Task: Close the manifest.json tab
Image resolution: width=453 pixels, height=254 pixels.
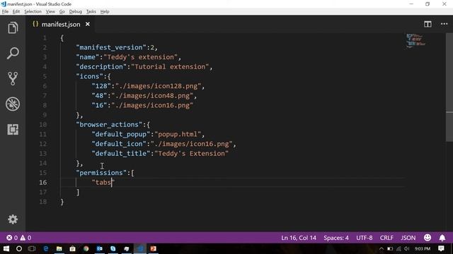Action: (88, 24)
